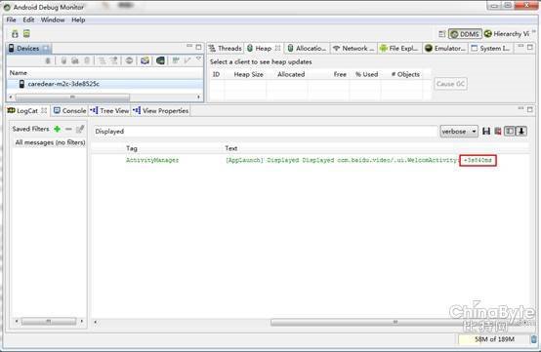Screen dimensions: 541x352
Task: Open the Help menu
Action: [x=78, y=20]
